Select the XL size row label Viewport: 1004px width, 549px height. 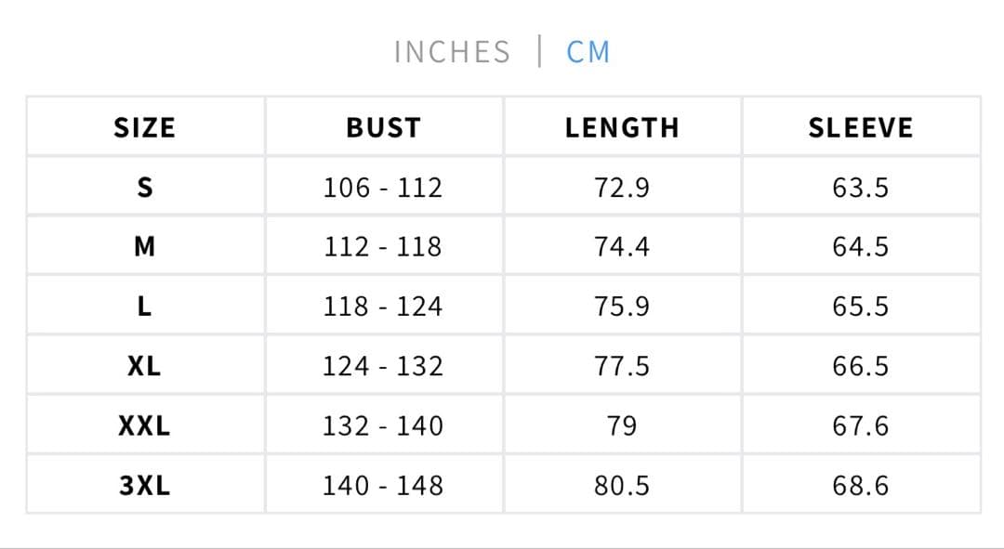144,366
